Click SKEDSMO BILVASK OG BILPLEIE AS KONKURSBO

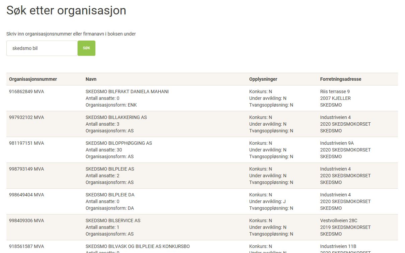(138, 246)
